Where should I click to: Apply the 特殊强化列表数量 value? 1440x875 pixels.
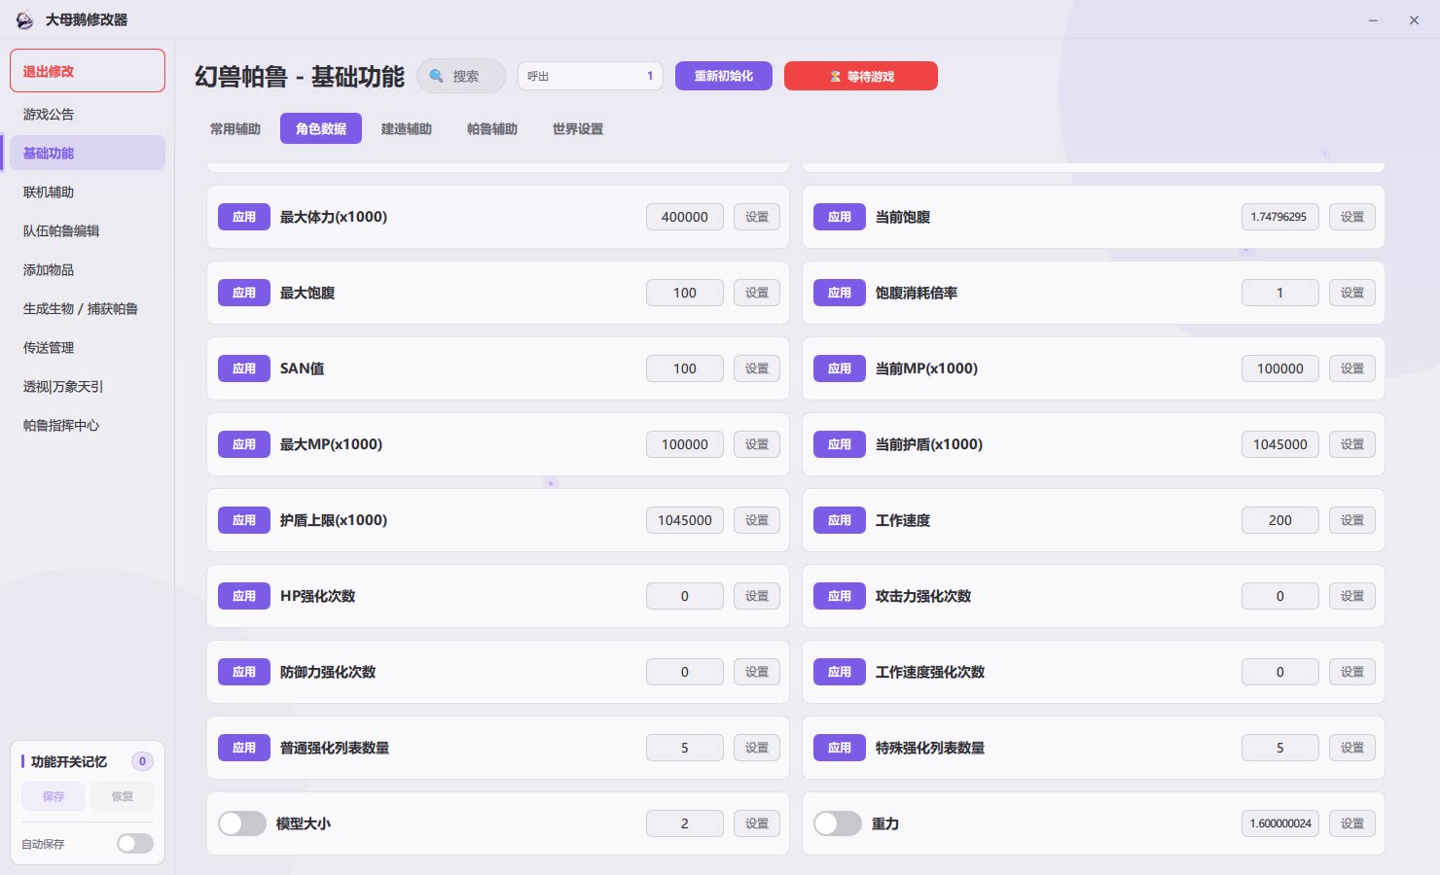point(840,748)
